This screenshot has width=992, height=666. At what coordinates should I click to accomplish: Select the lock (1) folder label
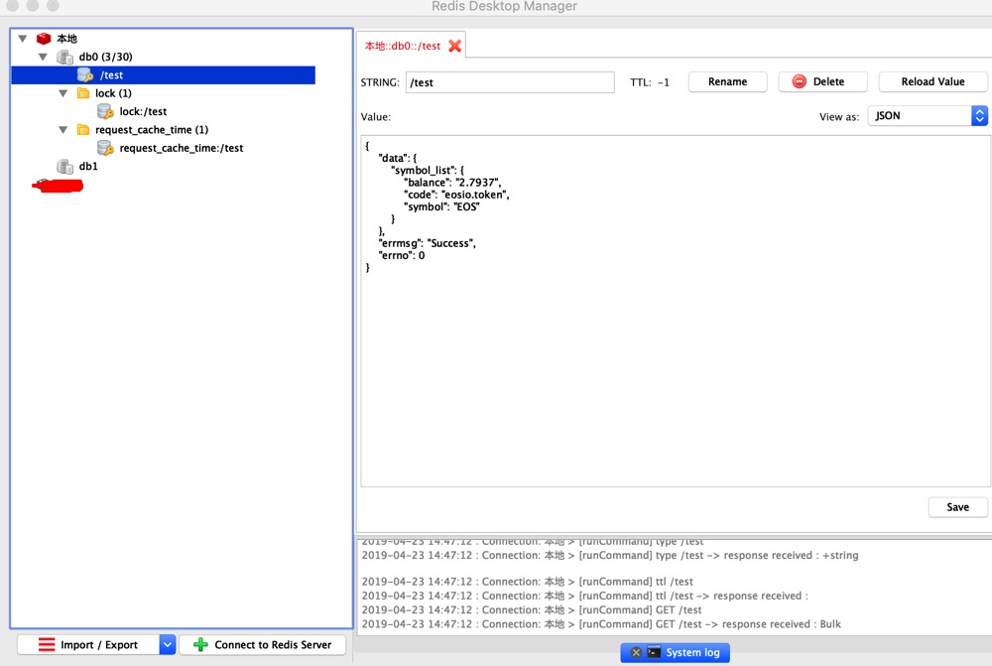(113, 93)
